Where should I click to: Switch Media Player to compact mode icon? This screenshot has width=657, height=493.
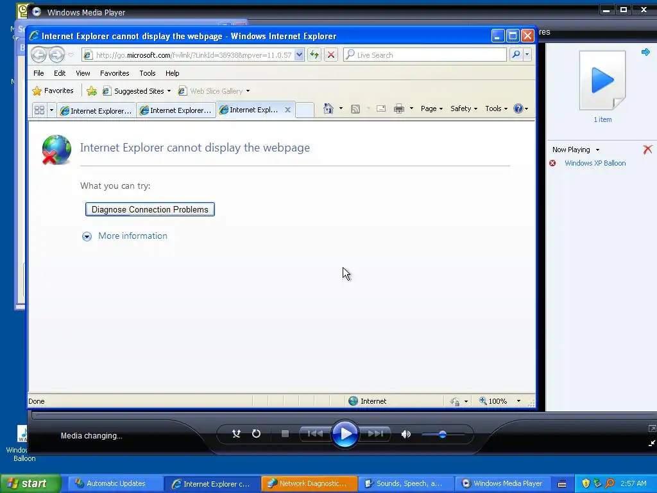[x=652, y=443]
